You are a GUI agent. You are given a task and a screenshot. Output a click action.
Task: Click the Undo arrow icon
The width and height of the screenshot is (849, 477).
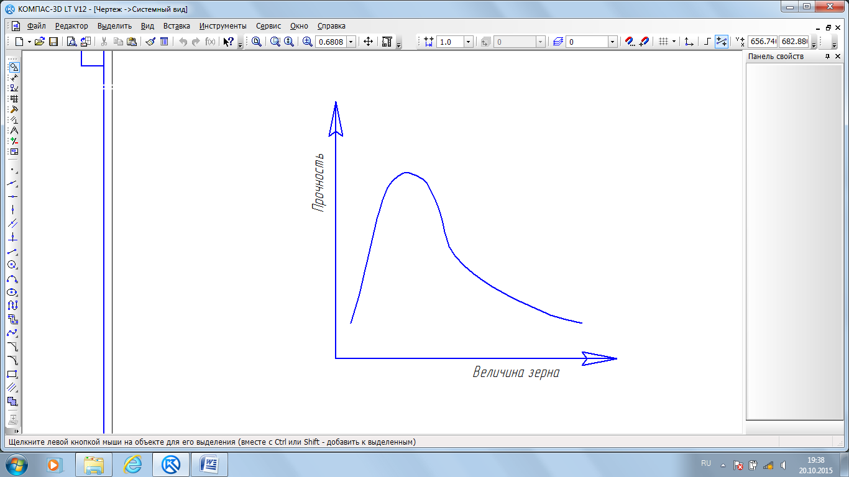point(183,42)
